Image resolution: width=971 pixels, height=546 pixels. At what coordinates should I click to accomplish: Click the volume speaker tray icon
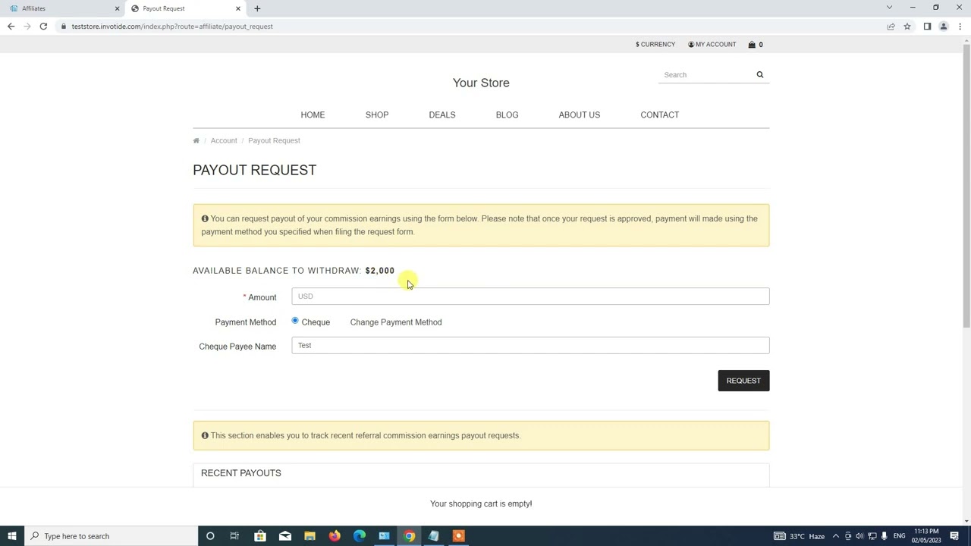point(884,536)
